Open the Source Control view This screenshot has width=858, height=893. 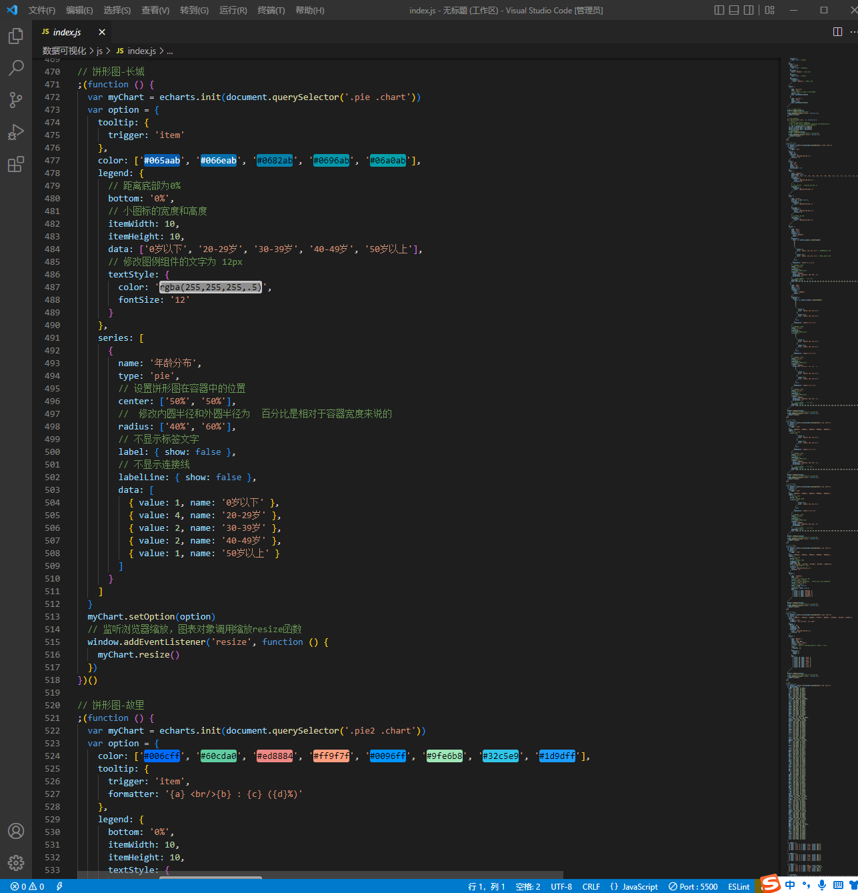pyautogui.click(x=16, y=99)
